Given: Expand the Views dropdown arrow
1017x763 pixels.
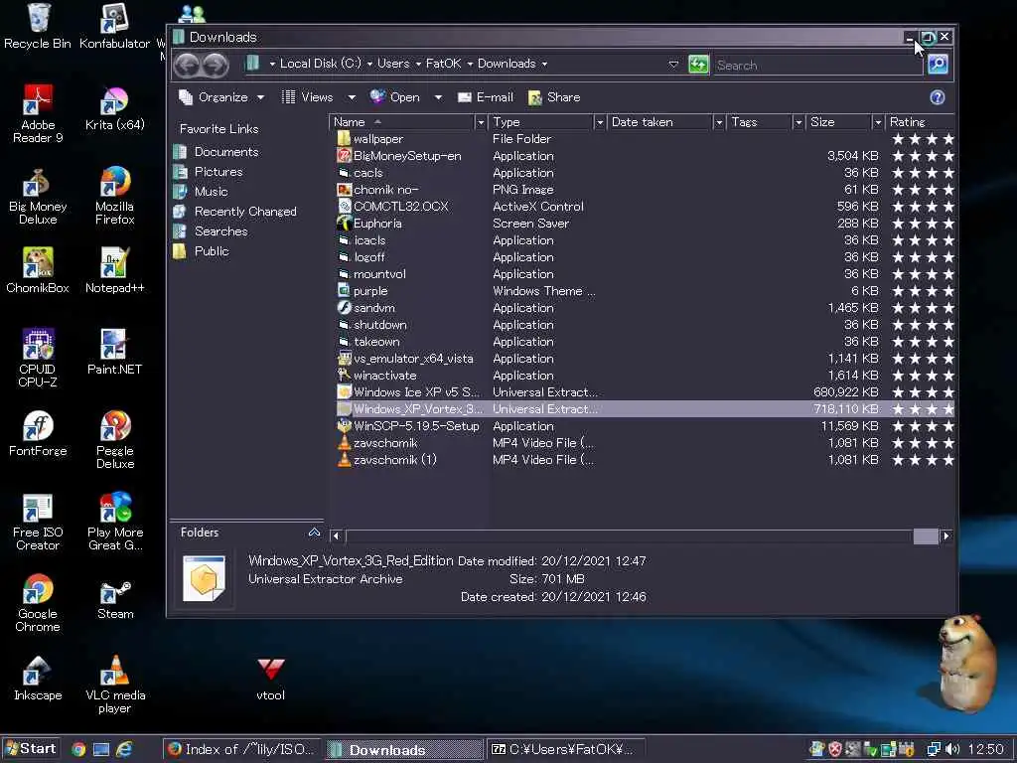Looking at the screenshot, I should click(x=352, y=97).
